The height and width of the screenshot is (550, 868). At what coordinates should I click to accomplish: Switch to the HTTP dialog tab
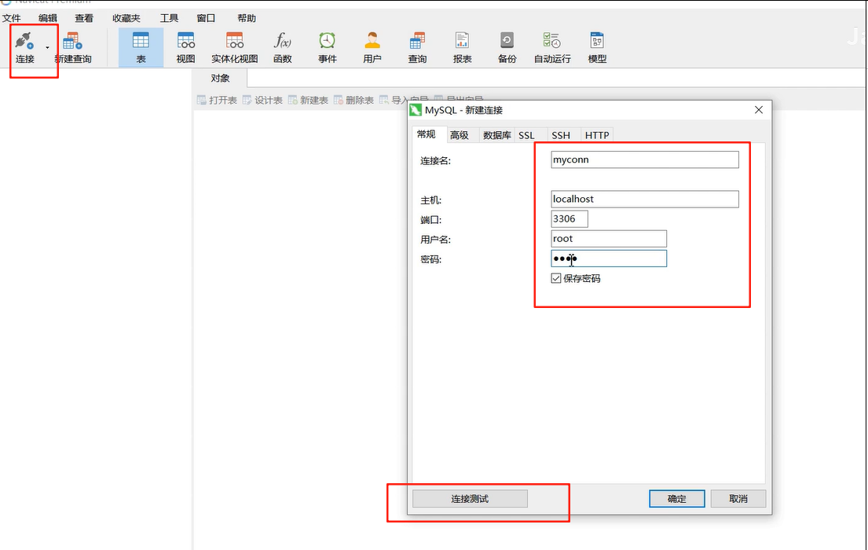pos(597,135)
